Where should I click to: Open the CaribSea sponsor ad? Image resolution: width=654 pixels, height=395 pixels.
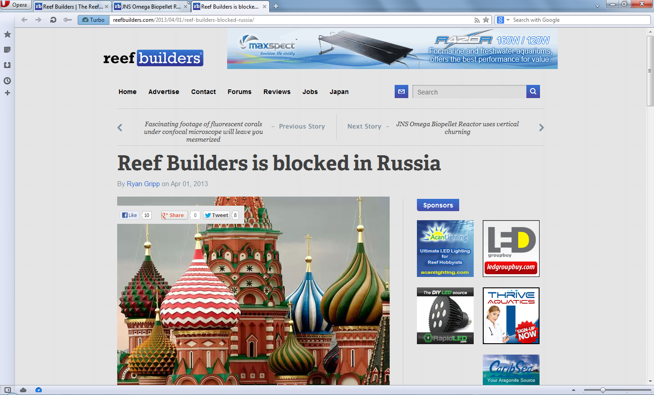click(511, 370)
